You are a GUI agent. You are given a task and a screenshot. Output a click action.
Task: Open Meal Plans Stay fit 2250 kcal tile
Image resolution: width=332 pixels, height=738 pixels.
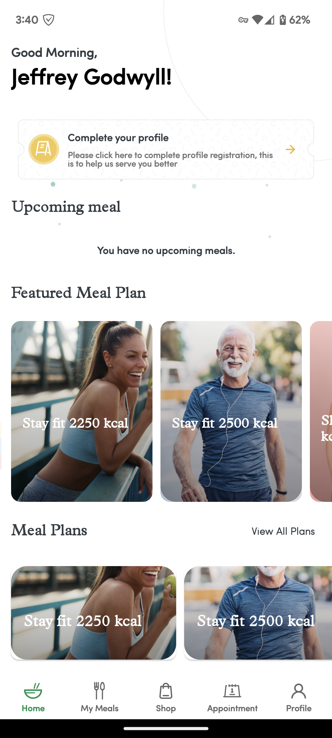click(93, 613)
